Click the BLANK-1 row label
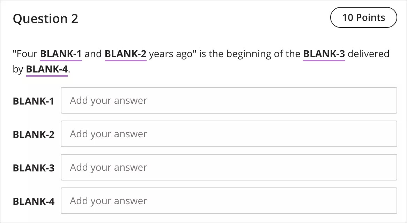This screenshot has height=223, width=407. 33,101
